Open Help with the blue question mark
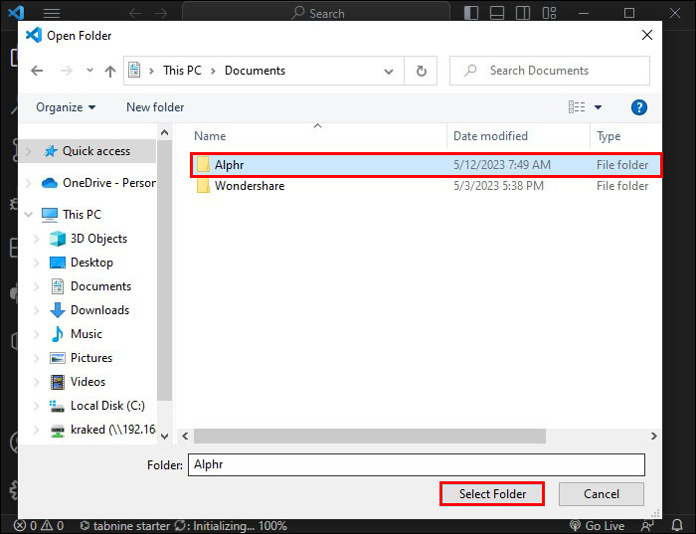Screen dimensions: 696x534 tap(638, 107)
